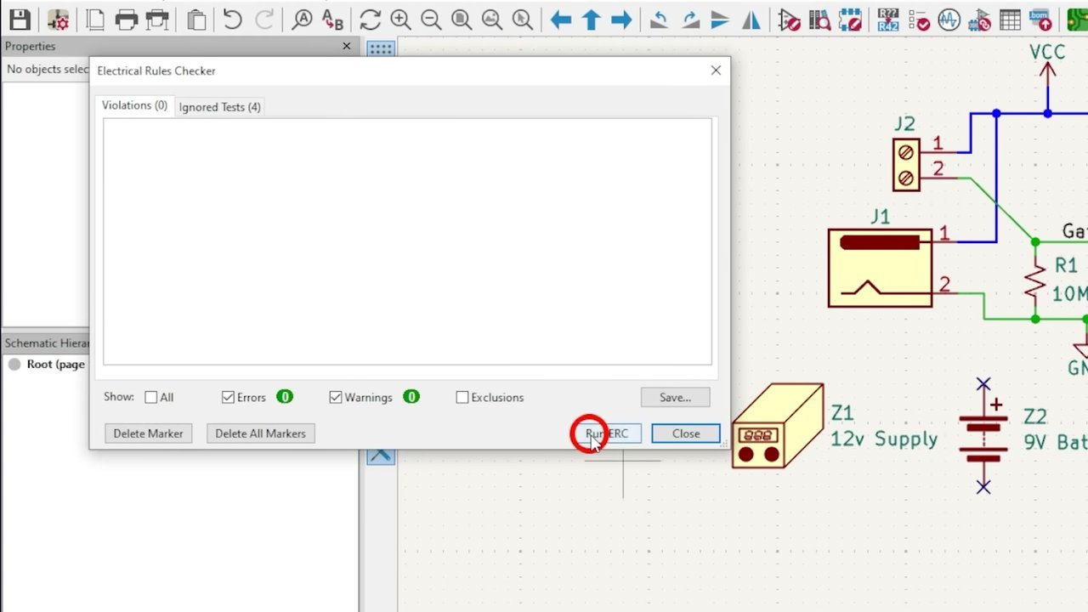Save the schematic with the floppy disk icon
Viewport: 1088px width, 612px height.
(20, 19)
